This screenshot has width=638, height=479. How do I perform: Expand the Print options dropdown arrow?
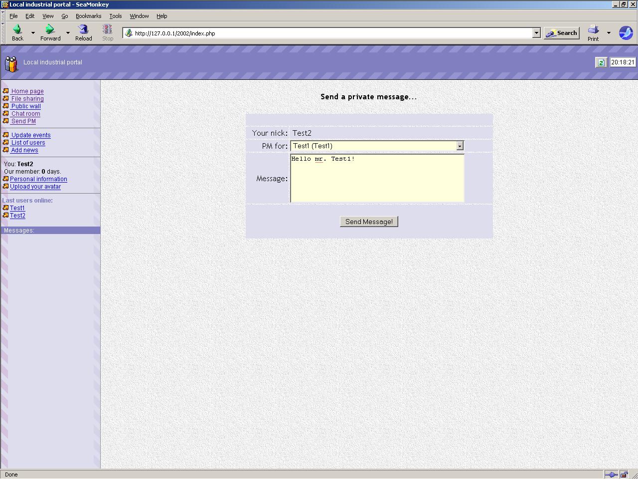609,33
